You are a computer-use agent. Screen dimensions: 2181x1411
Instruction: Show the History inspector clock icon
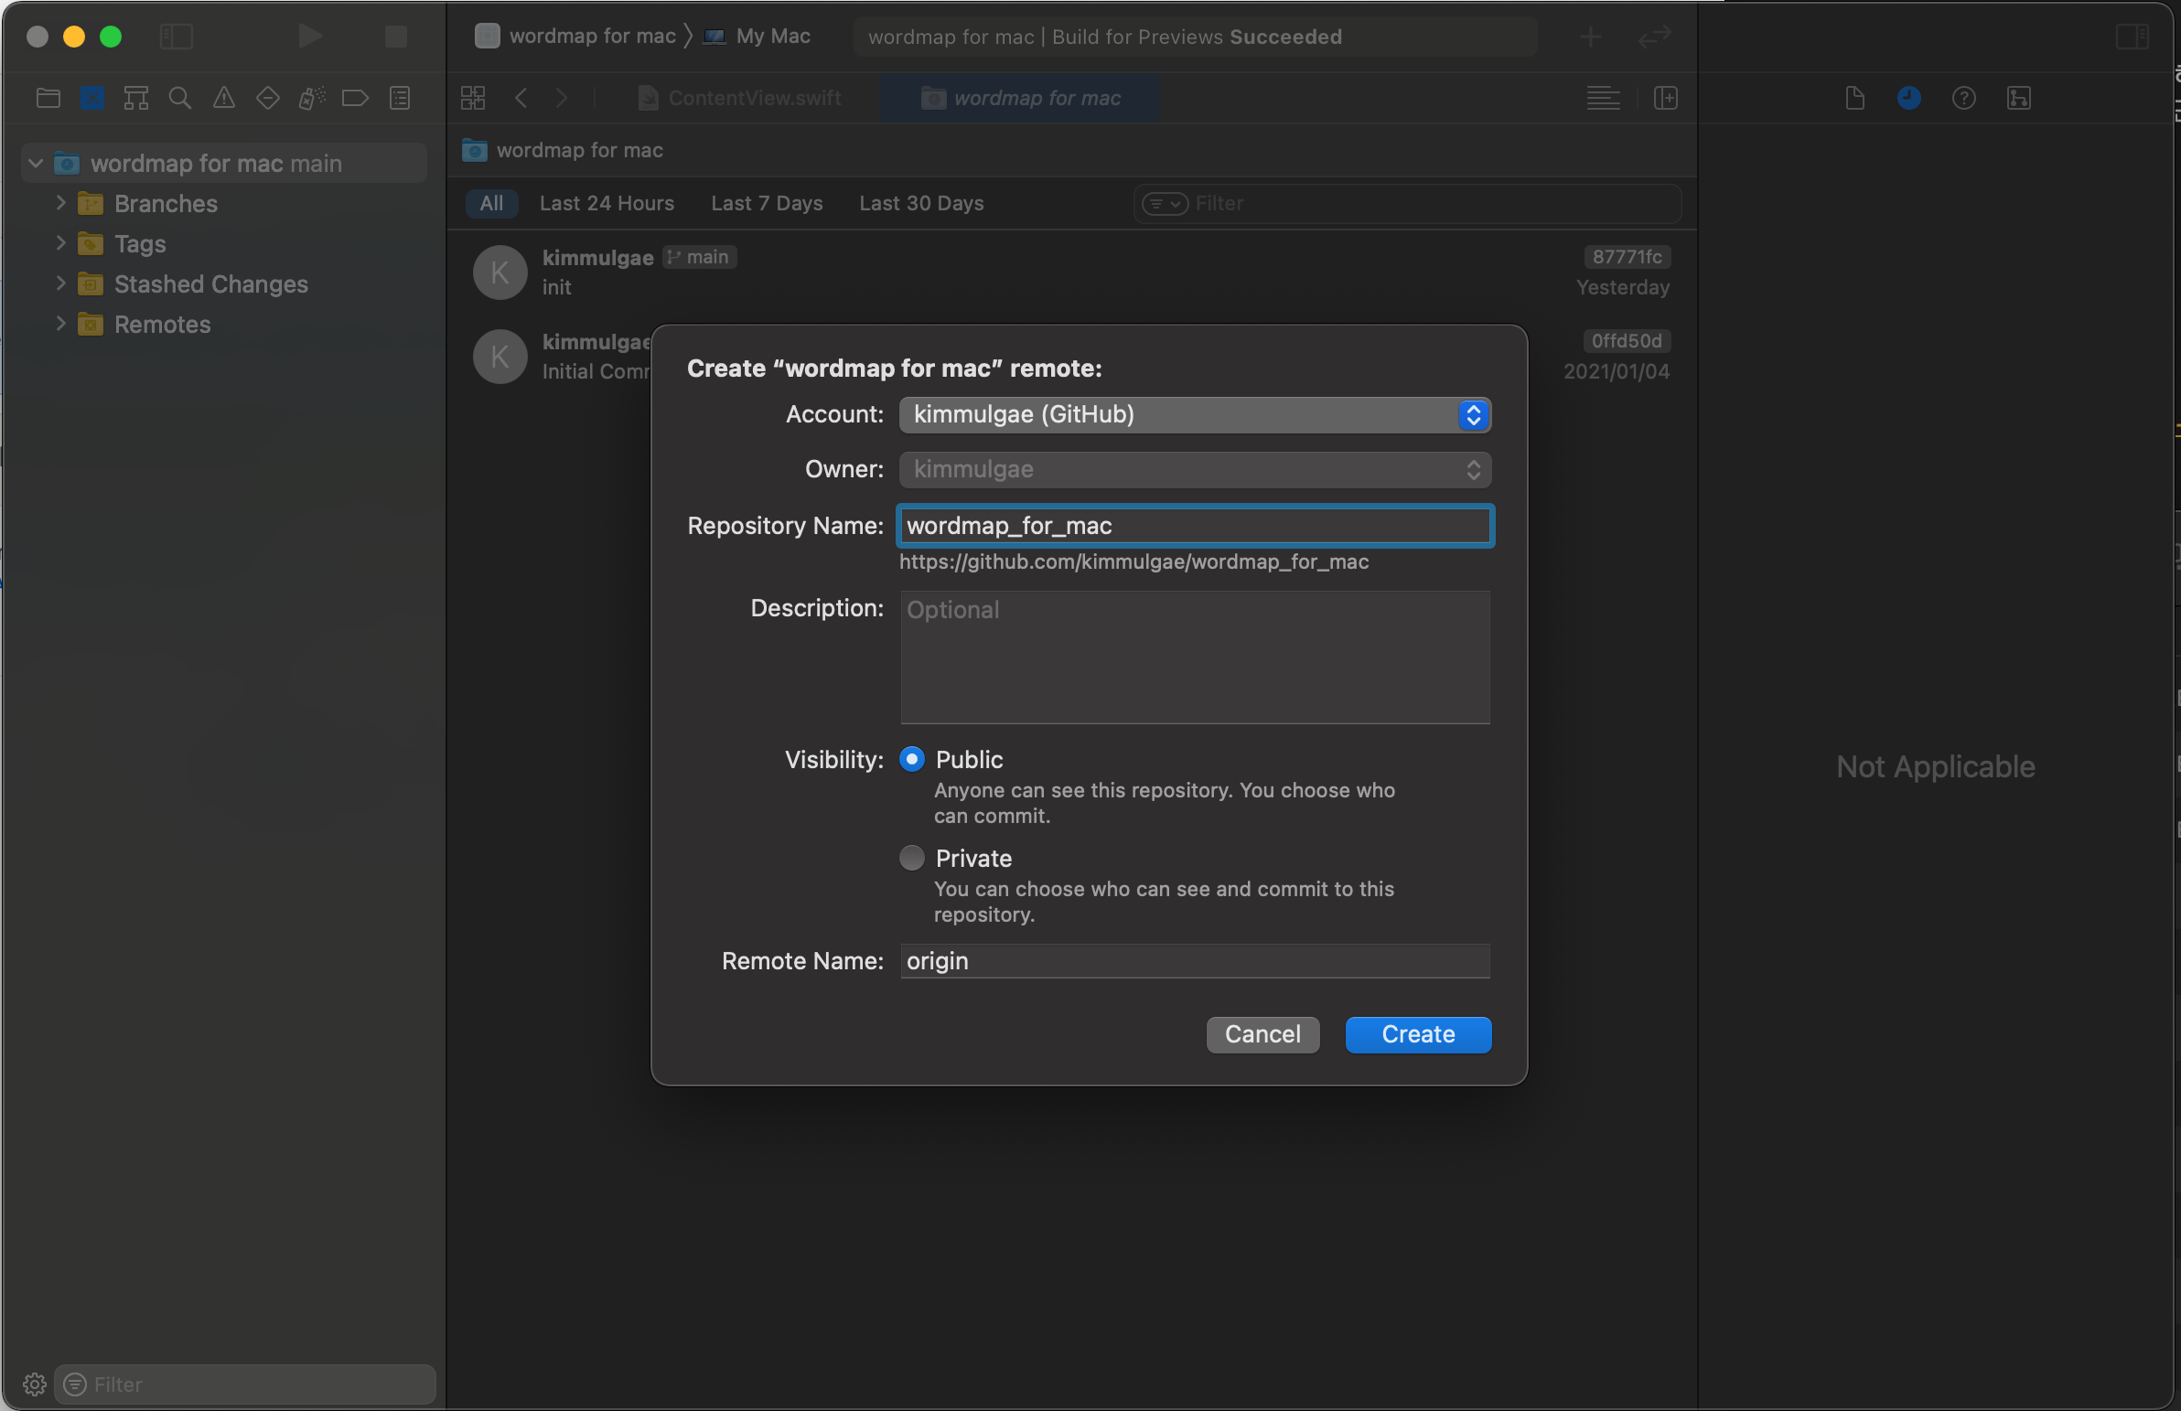[x=1909, y=98]
